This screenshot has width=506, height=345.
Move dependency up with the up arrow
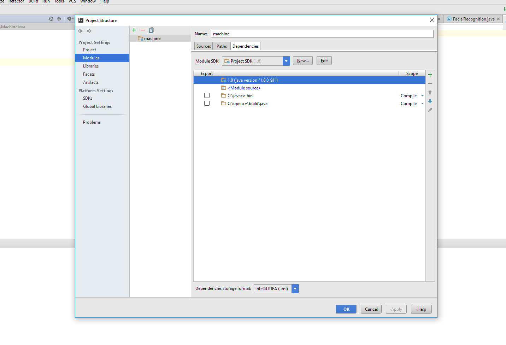tap(430, 92)
